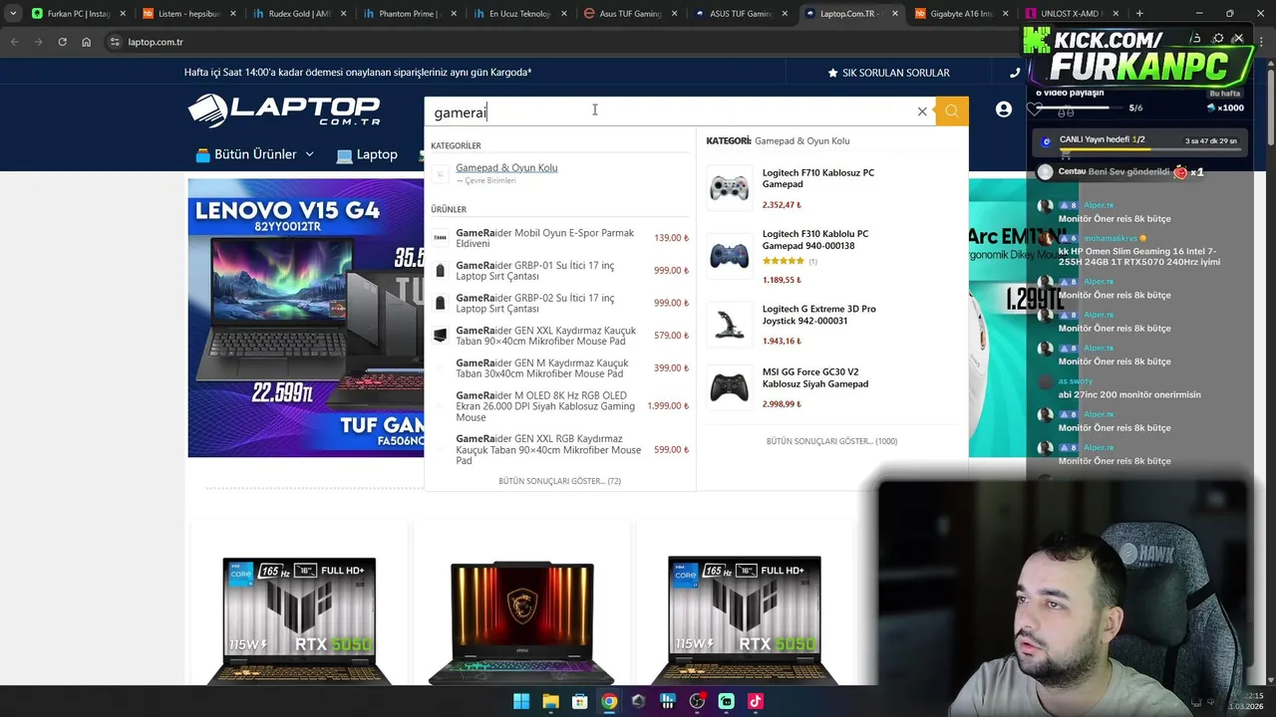Click the 139,00 ₺ price
Screen dimensions: 1276x717
pyautogui.click(x=671, y=238)
